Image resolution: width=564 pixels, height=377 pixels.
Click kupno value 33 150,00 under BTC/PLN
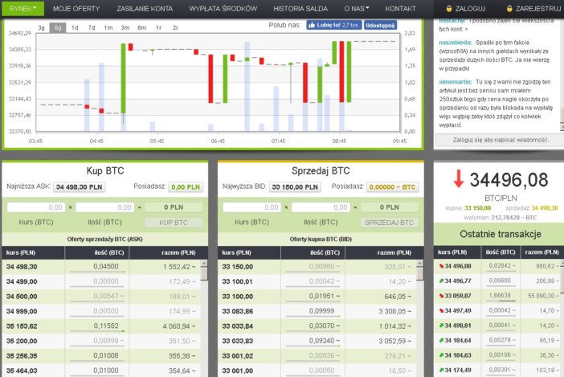coord(478,208)
